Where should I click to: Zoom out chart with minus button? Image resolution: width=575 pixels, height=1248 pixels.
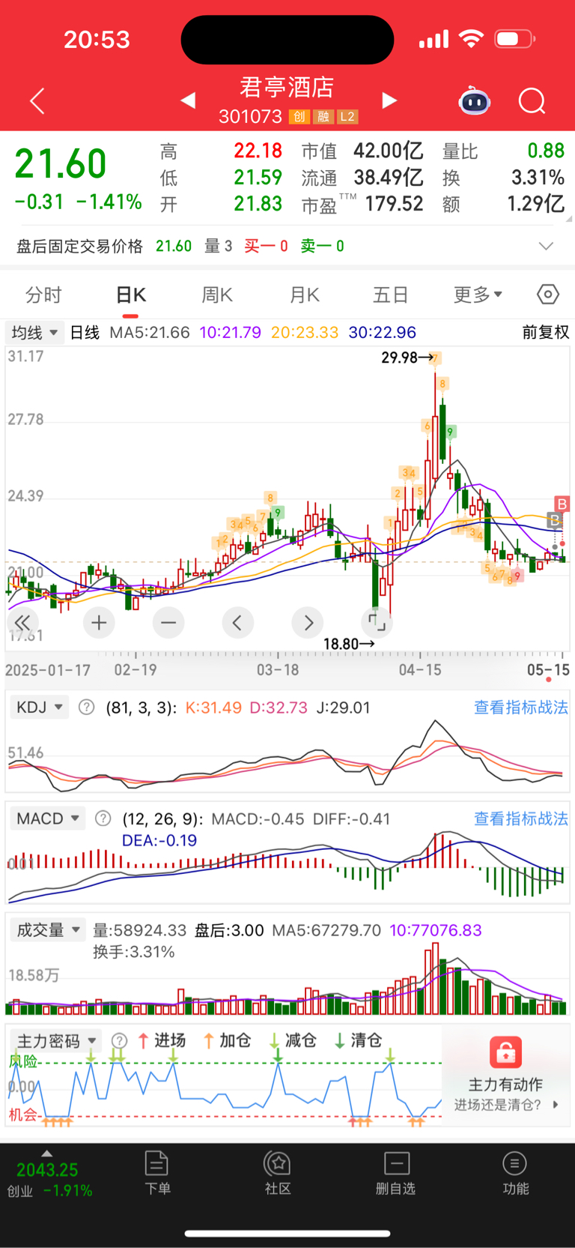pos(168,622)
